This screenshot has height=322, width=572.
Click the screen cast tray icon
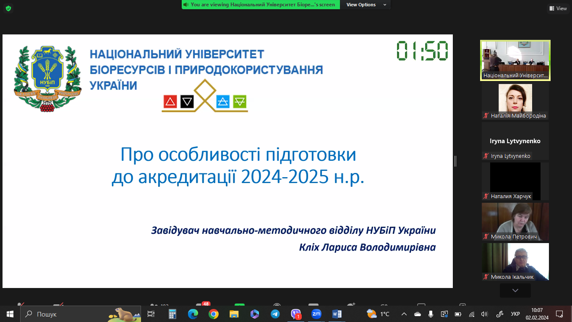pos(444,314)
